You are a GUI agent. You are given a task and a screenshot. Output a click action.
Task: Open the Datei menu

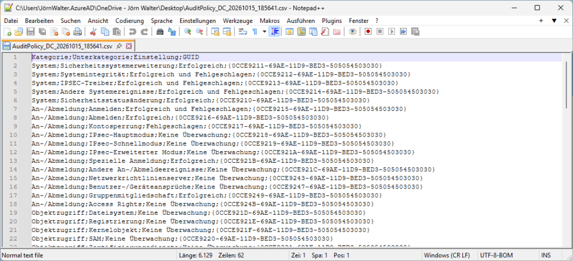pos(11,21)
